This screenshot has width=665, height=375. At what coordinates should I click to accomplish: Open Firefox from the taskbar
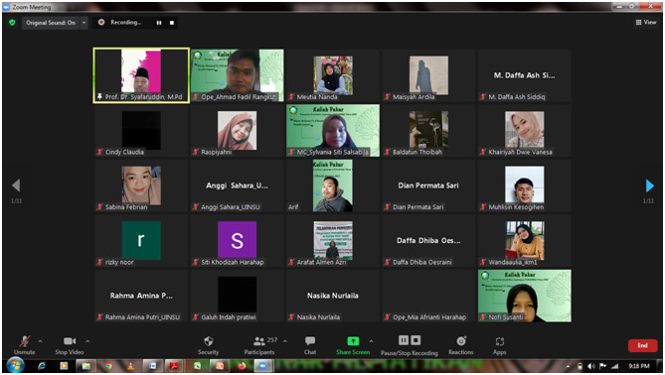[242, 366]
